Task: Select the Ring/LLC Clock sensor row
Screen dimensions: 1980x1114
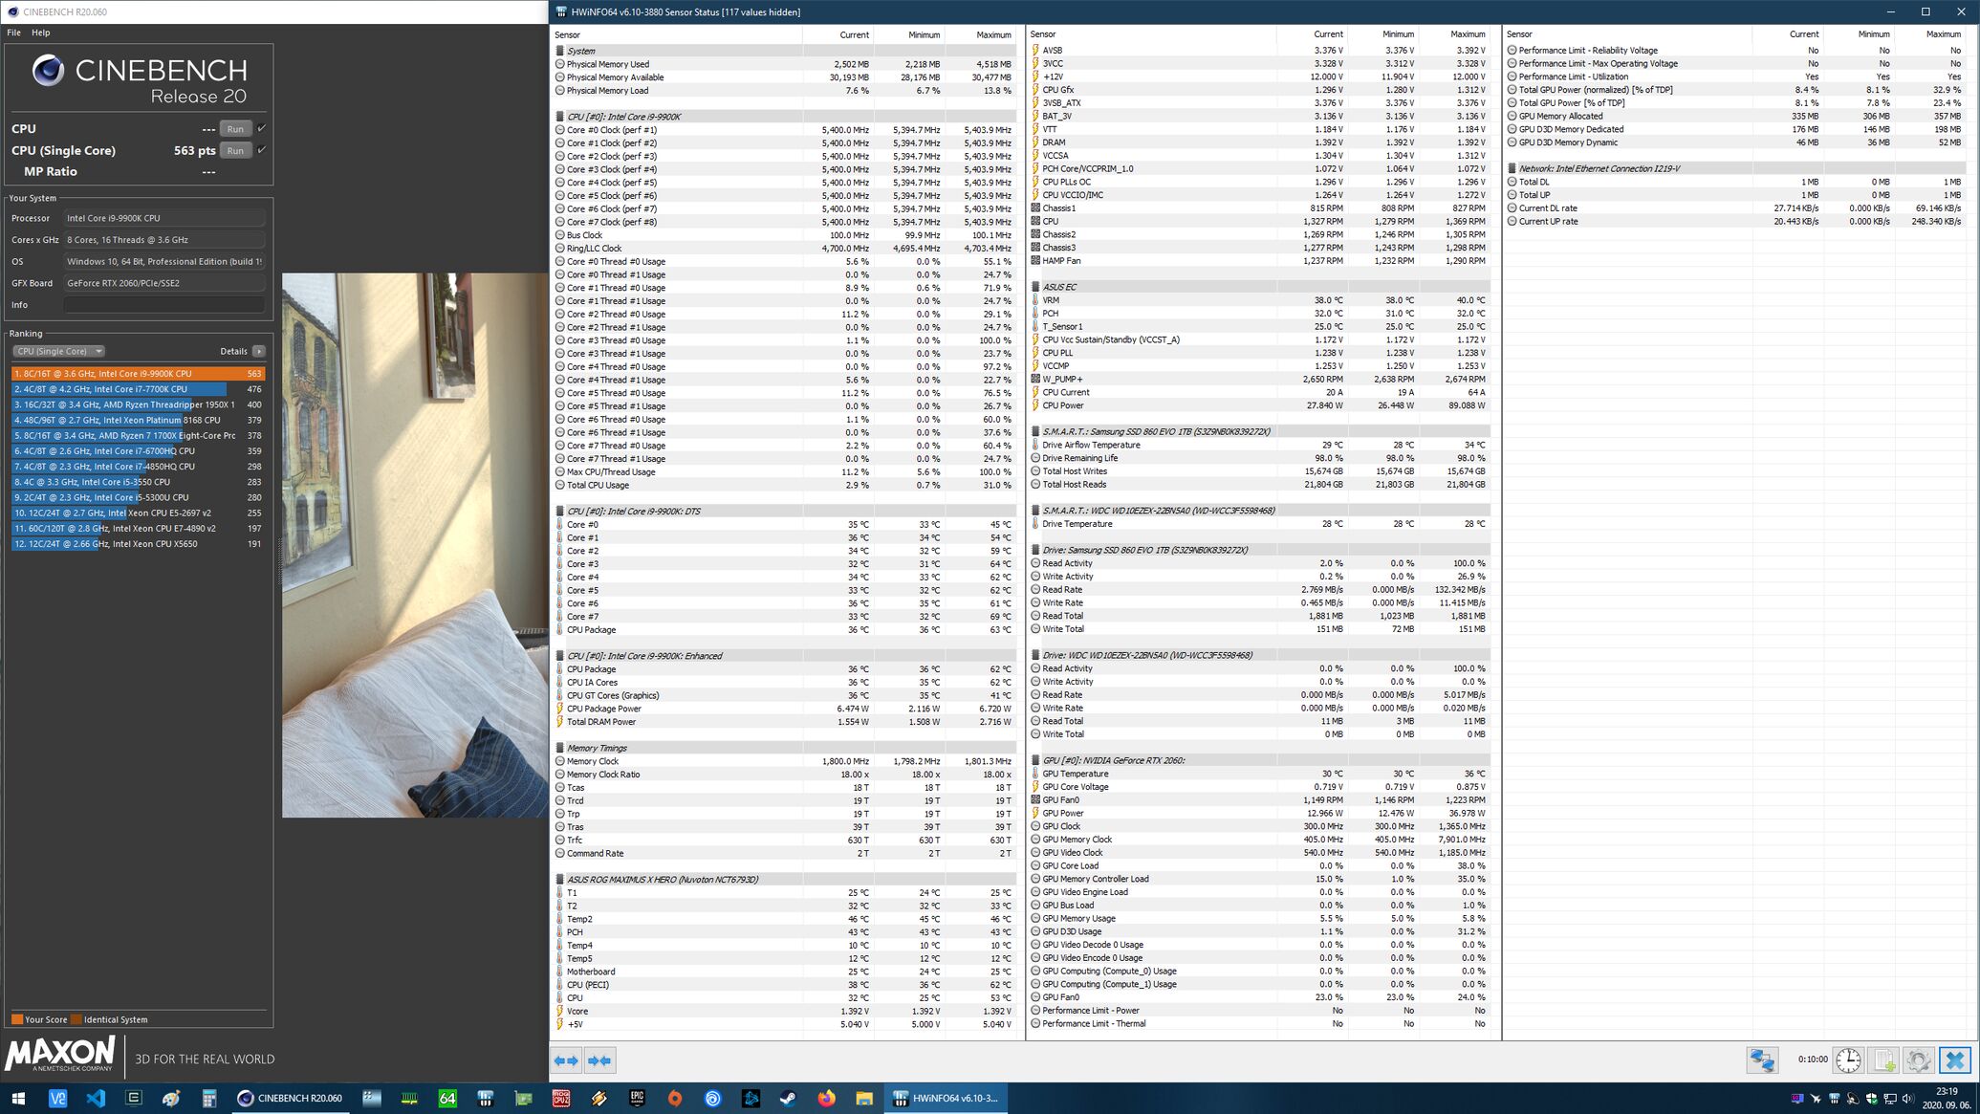Action: pyautogui.click(x=783, y=249)
